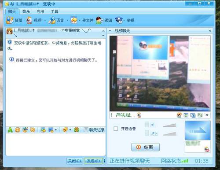Adjust the microphone volume slider
This screenshot has width=220, height=170.
169,133
